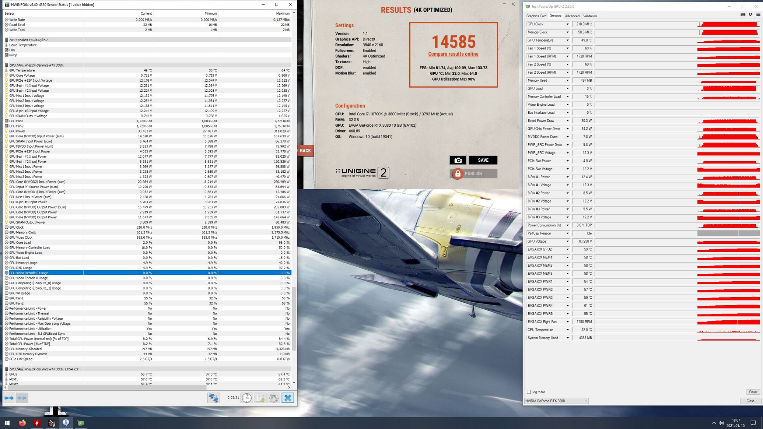This screenshot has width=763, height=429.
Task: Click GPU-Z camera screenshot icon
Action: pyautogui.click(x=743, y=14)
